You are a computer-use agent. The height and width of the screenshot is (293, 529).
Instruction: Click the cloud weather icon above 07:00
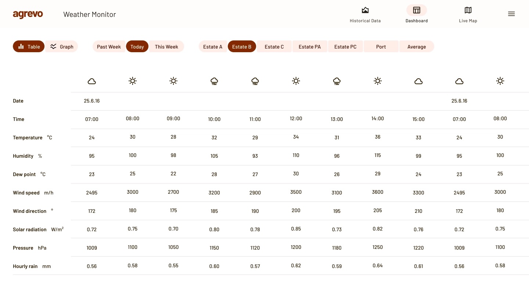pos(92,81)
